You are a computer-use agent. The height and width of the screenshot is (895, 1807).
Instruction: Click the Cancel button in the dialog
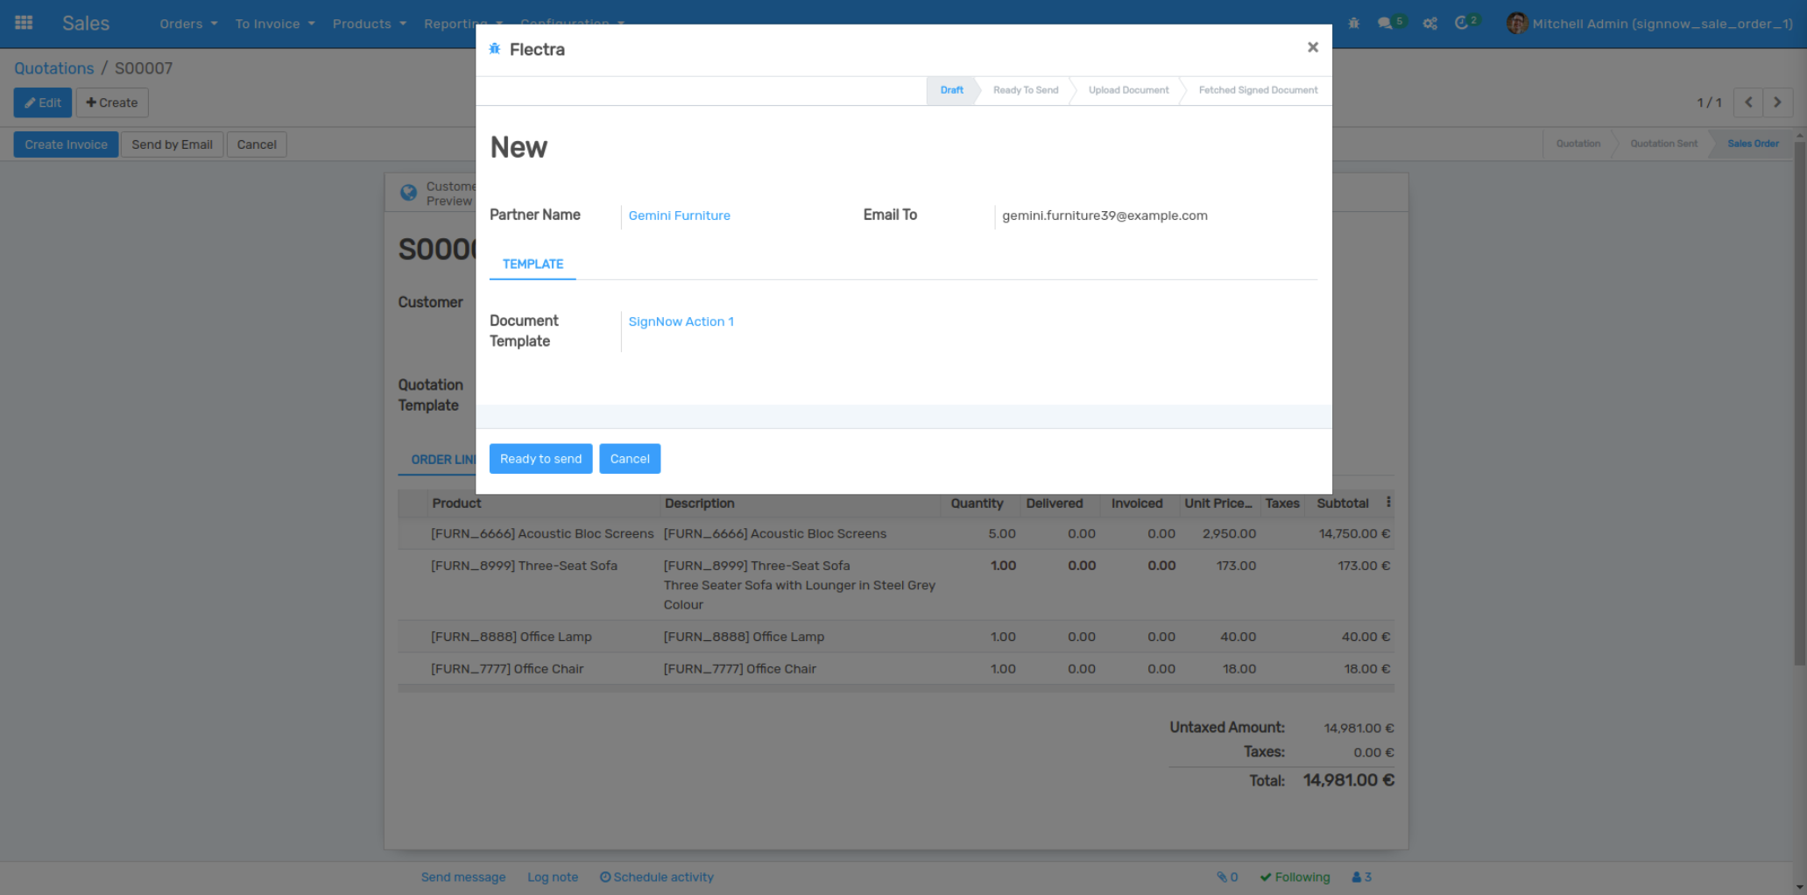[629, 459]
